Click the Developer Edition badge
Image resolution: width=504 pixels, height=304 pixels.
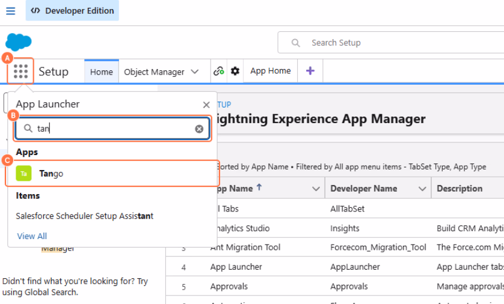72,11
